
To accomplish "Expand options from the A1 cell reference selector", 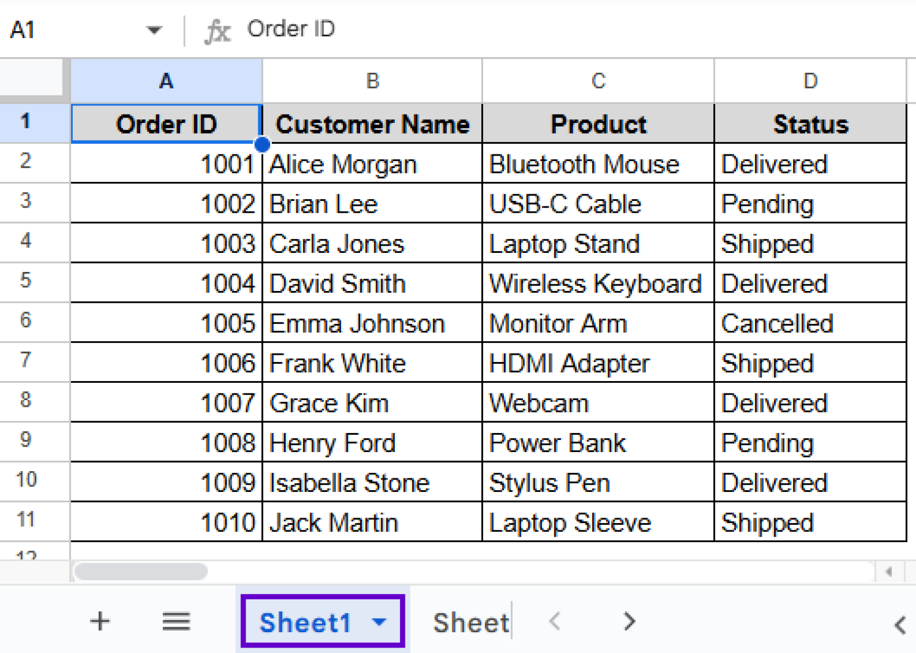I will pos(154,29).
